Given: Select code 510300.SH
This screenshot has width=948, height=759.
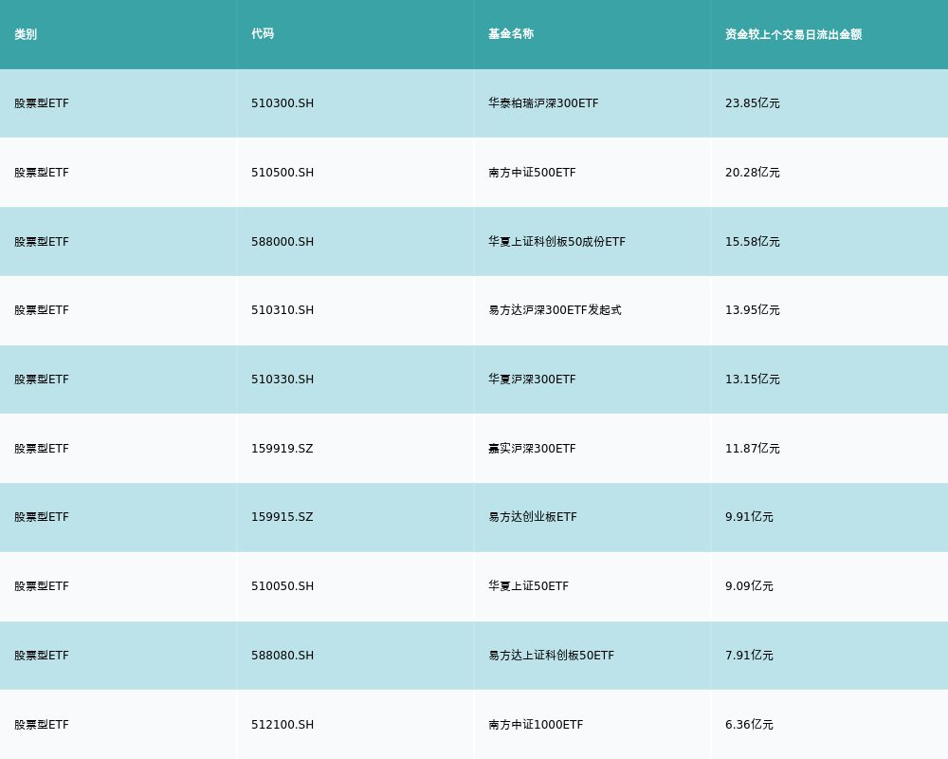Looking at the screenshot, I should [x=283, y=103].
